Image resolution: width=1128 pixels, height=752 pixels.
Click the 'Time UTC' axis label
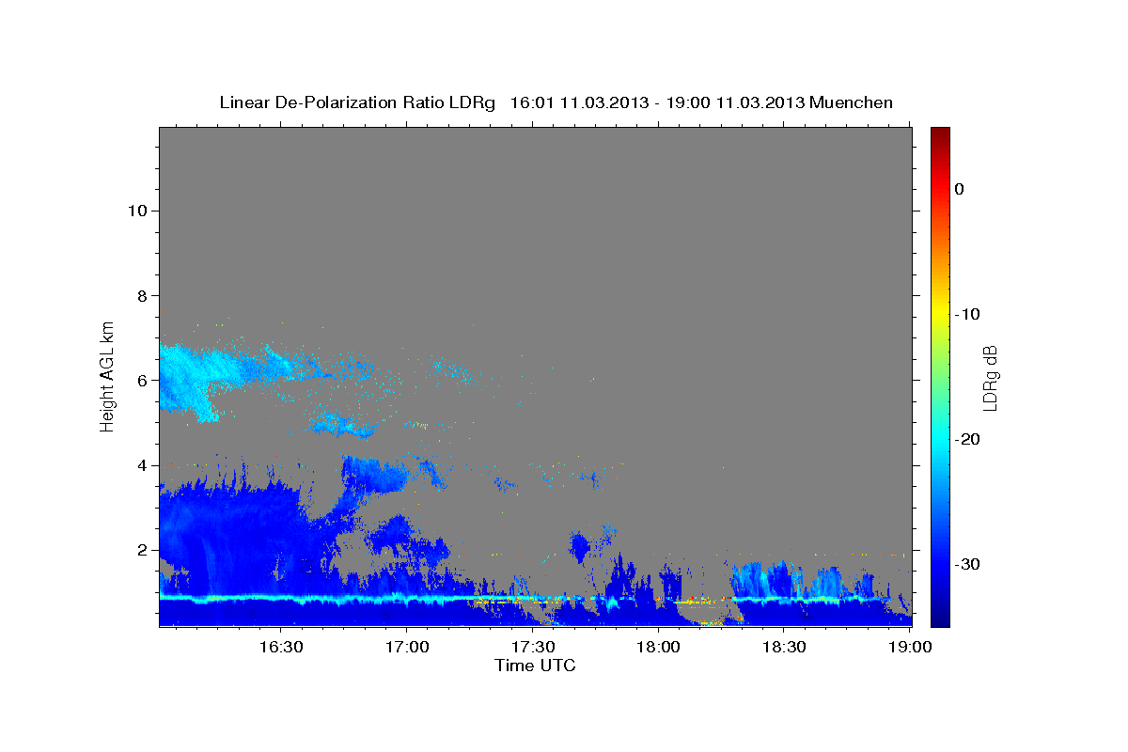(535, 666)
